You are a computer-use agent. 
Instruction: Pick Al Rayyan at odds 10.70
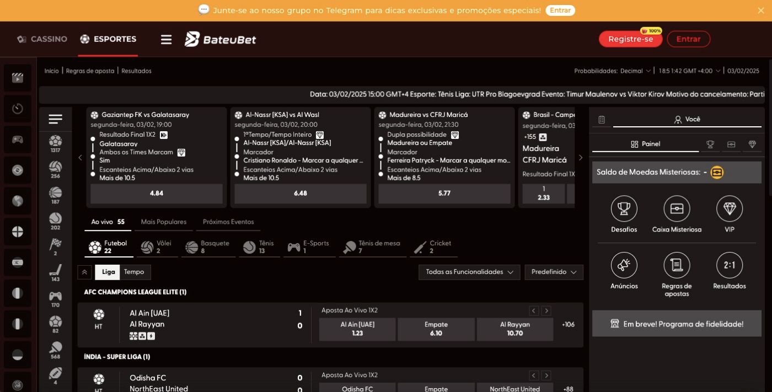[x=515, y=329]
